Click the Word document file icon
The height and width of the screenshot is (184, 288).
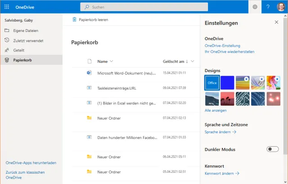click(x=89, y=72)
